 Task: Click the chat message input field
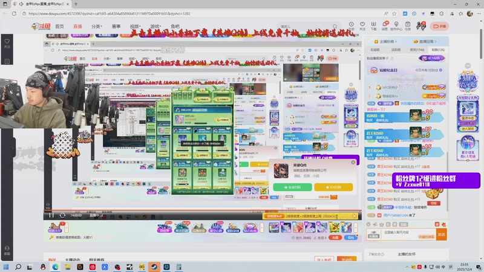point(408,234)
